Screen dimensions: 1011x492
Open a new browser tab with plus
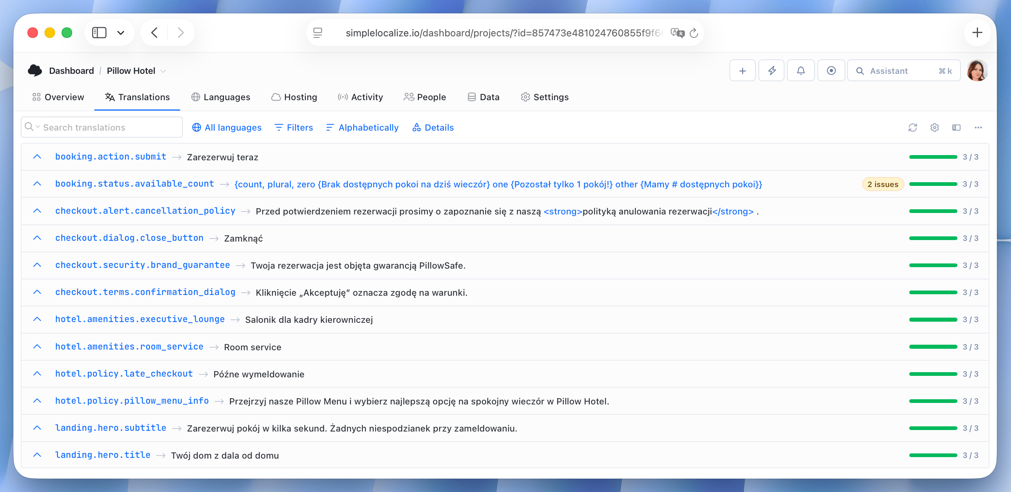pyautogui.click(x=977, y=33)
